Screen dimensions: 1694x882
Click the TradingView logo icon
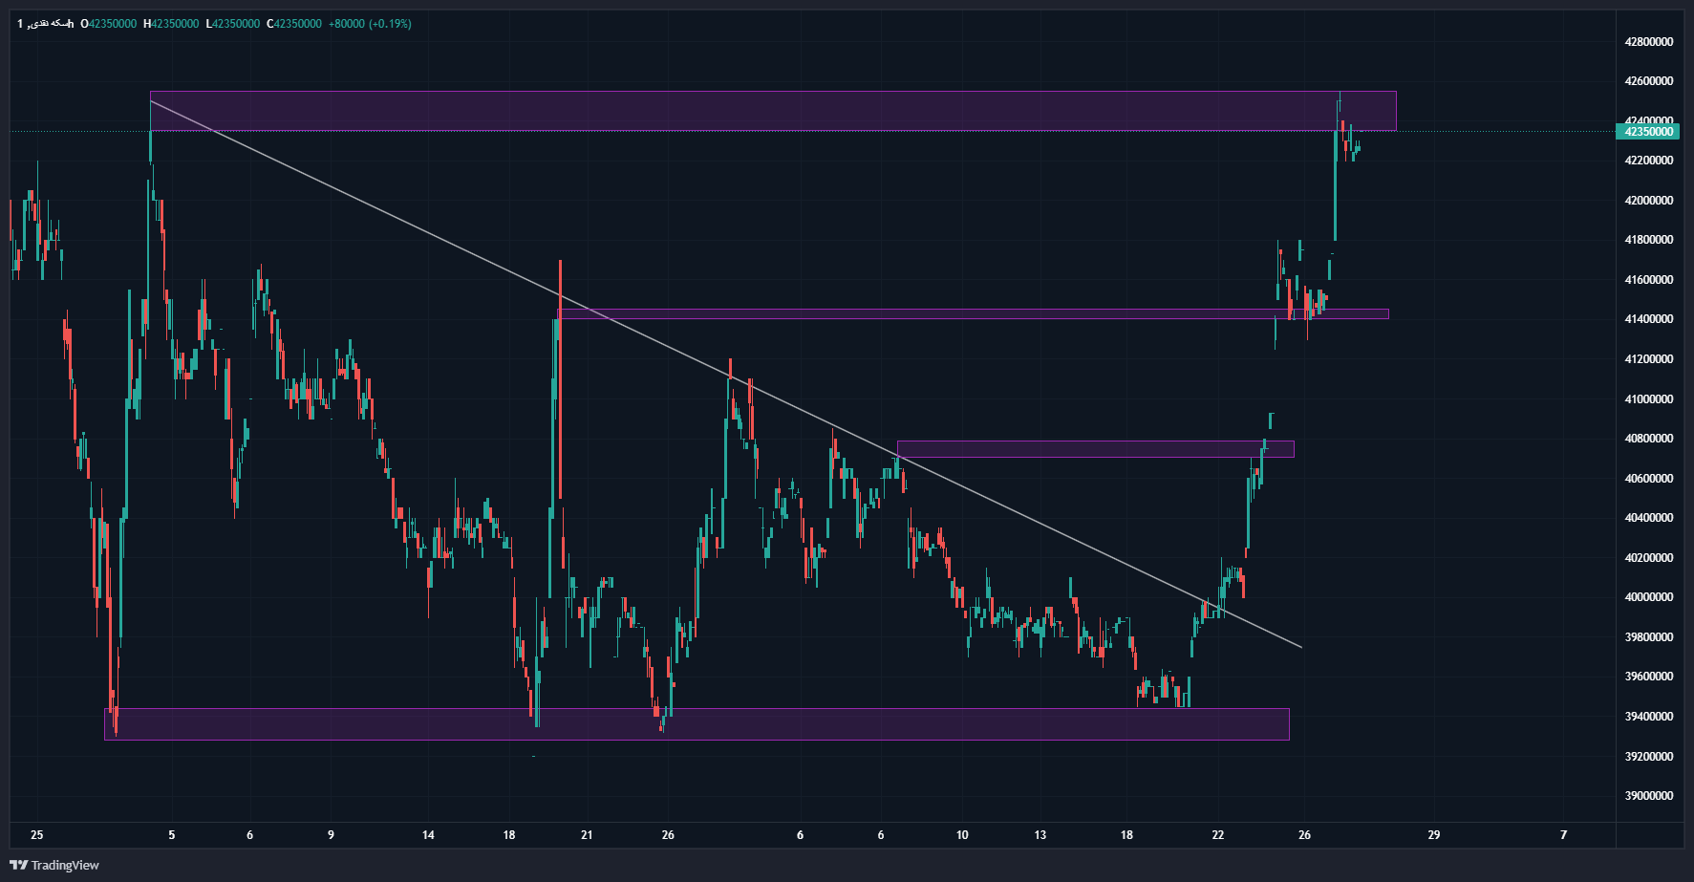coord(18,865)
